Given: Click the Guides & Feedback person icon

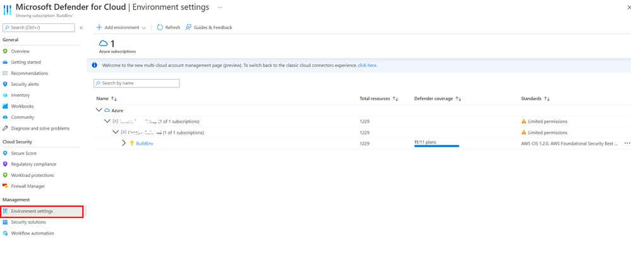Looking at the screenshot, I should pyautogui.click(x=188, y=27).
